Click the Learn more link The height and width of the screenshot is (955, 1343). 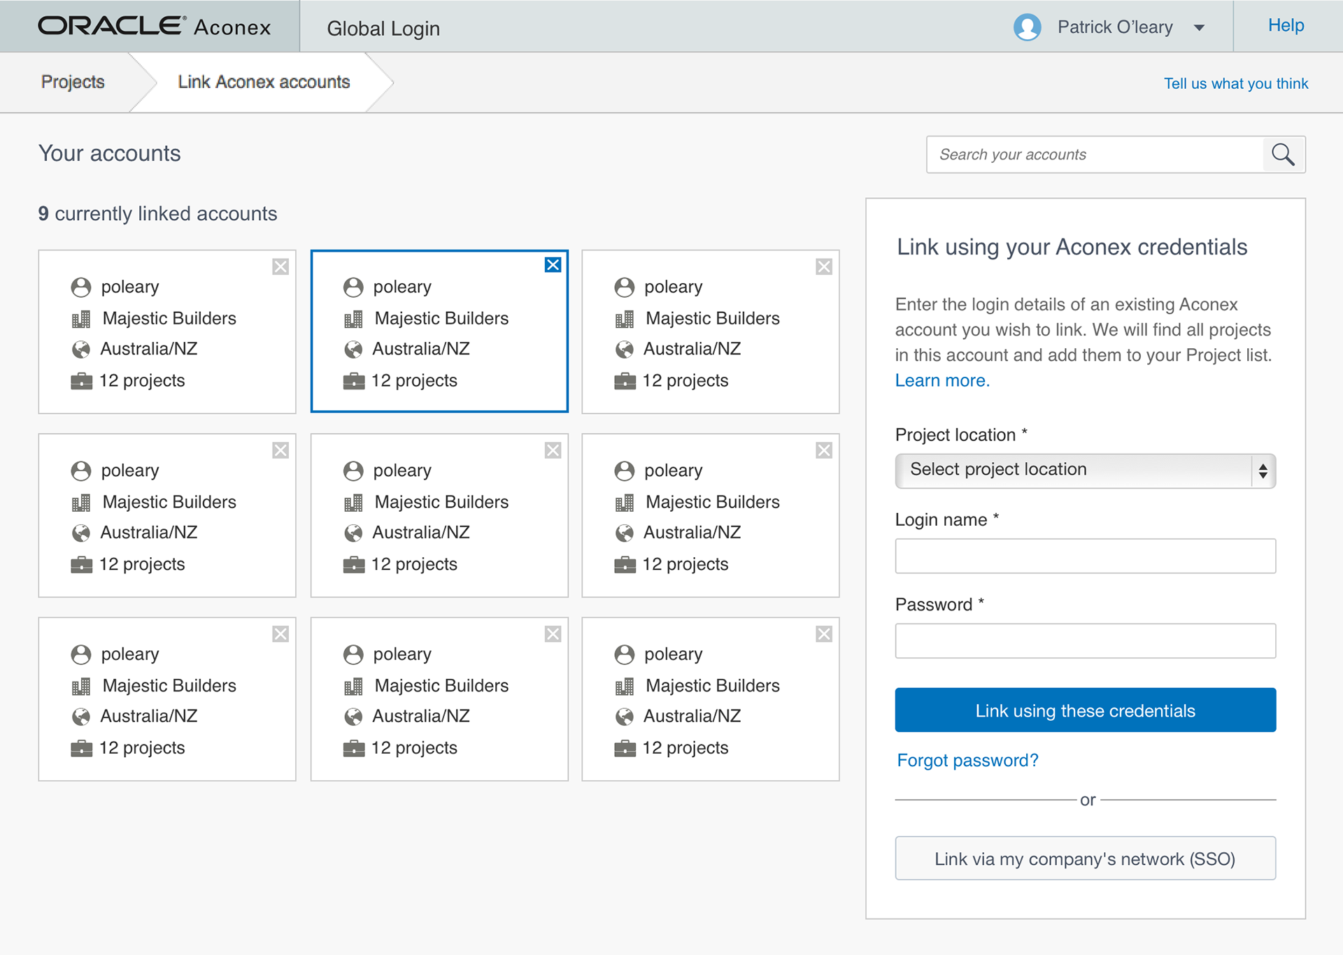tap(941, 380)
